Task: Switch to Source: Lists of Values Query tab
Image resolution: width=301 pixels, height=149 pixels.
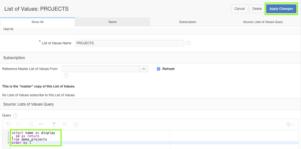Action: (x=263, y=22)
